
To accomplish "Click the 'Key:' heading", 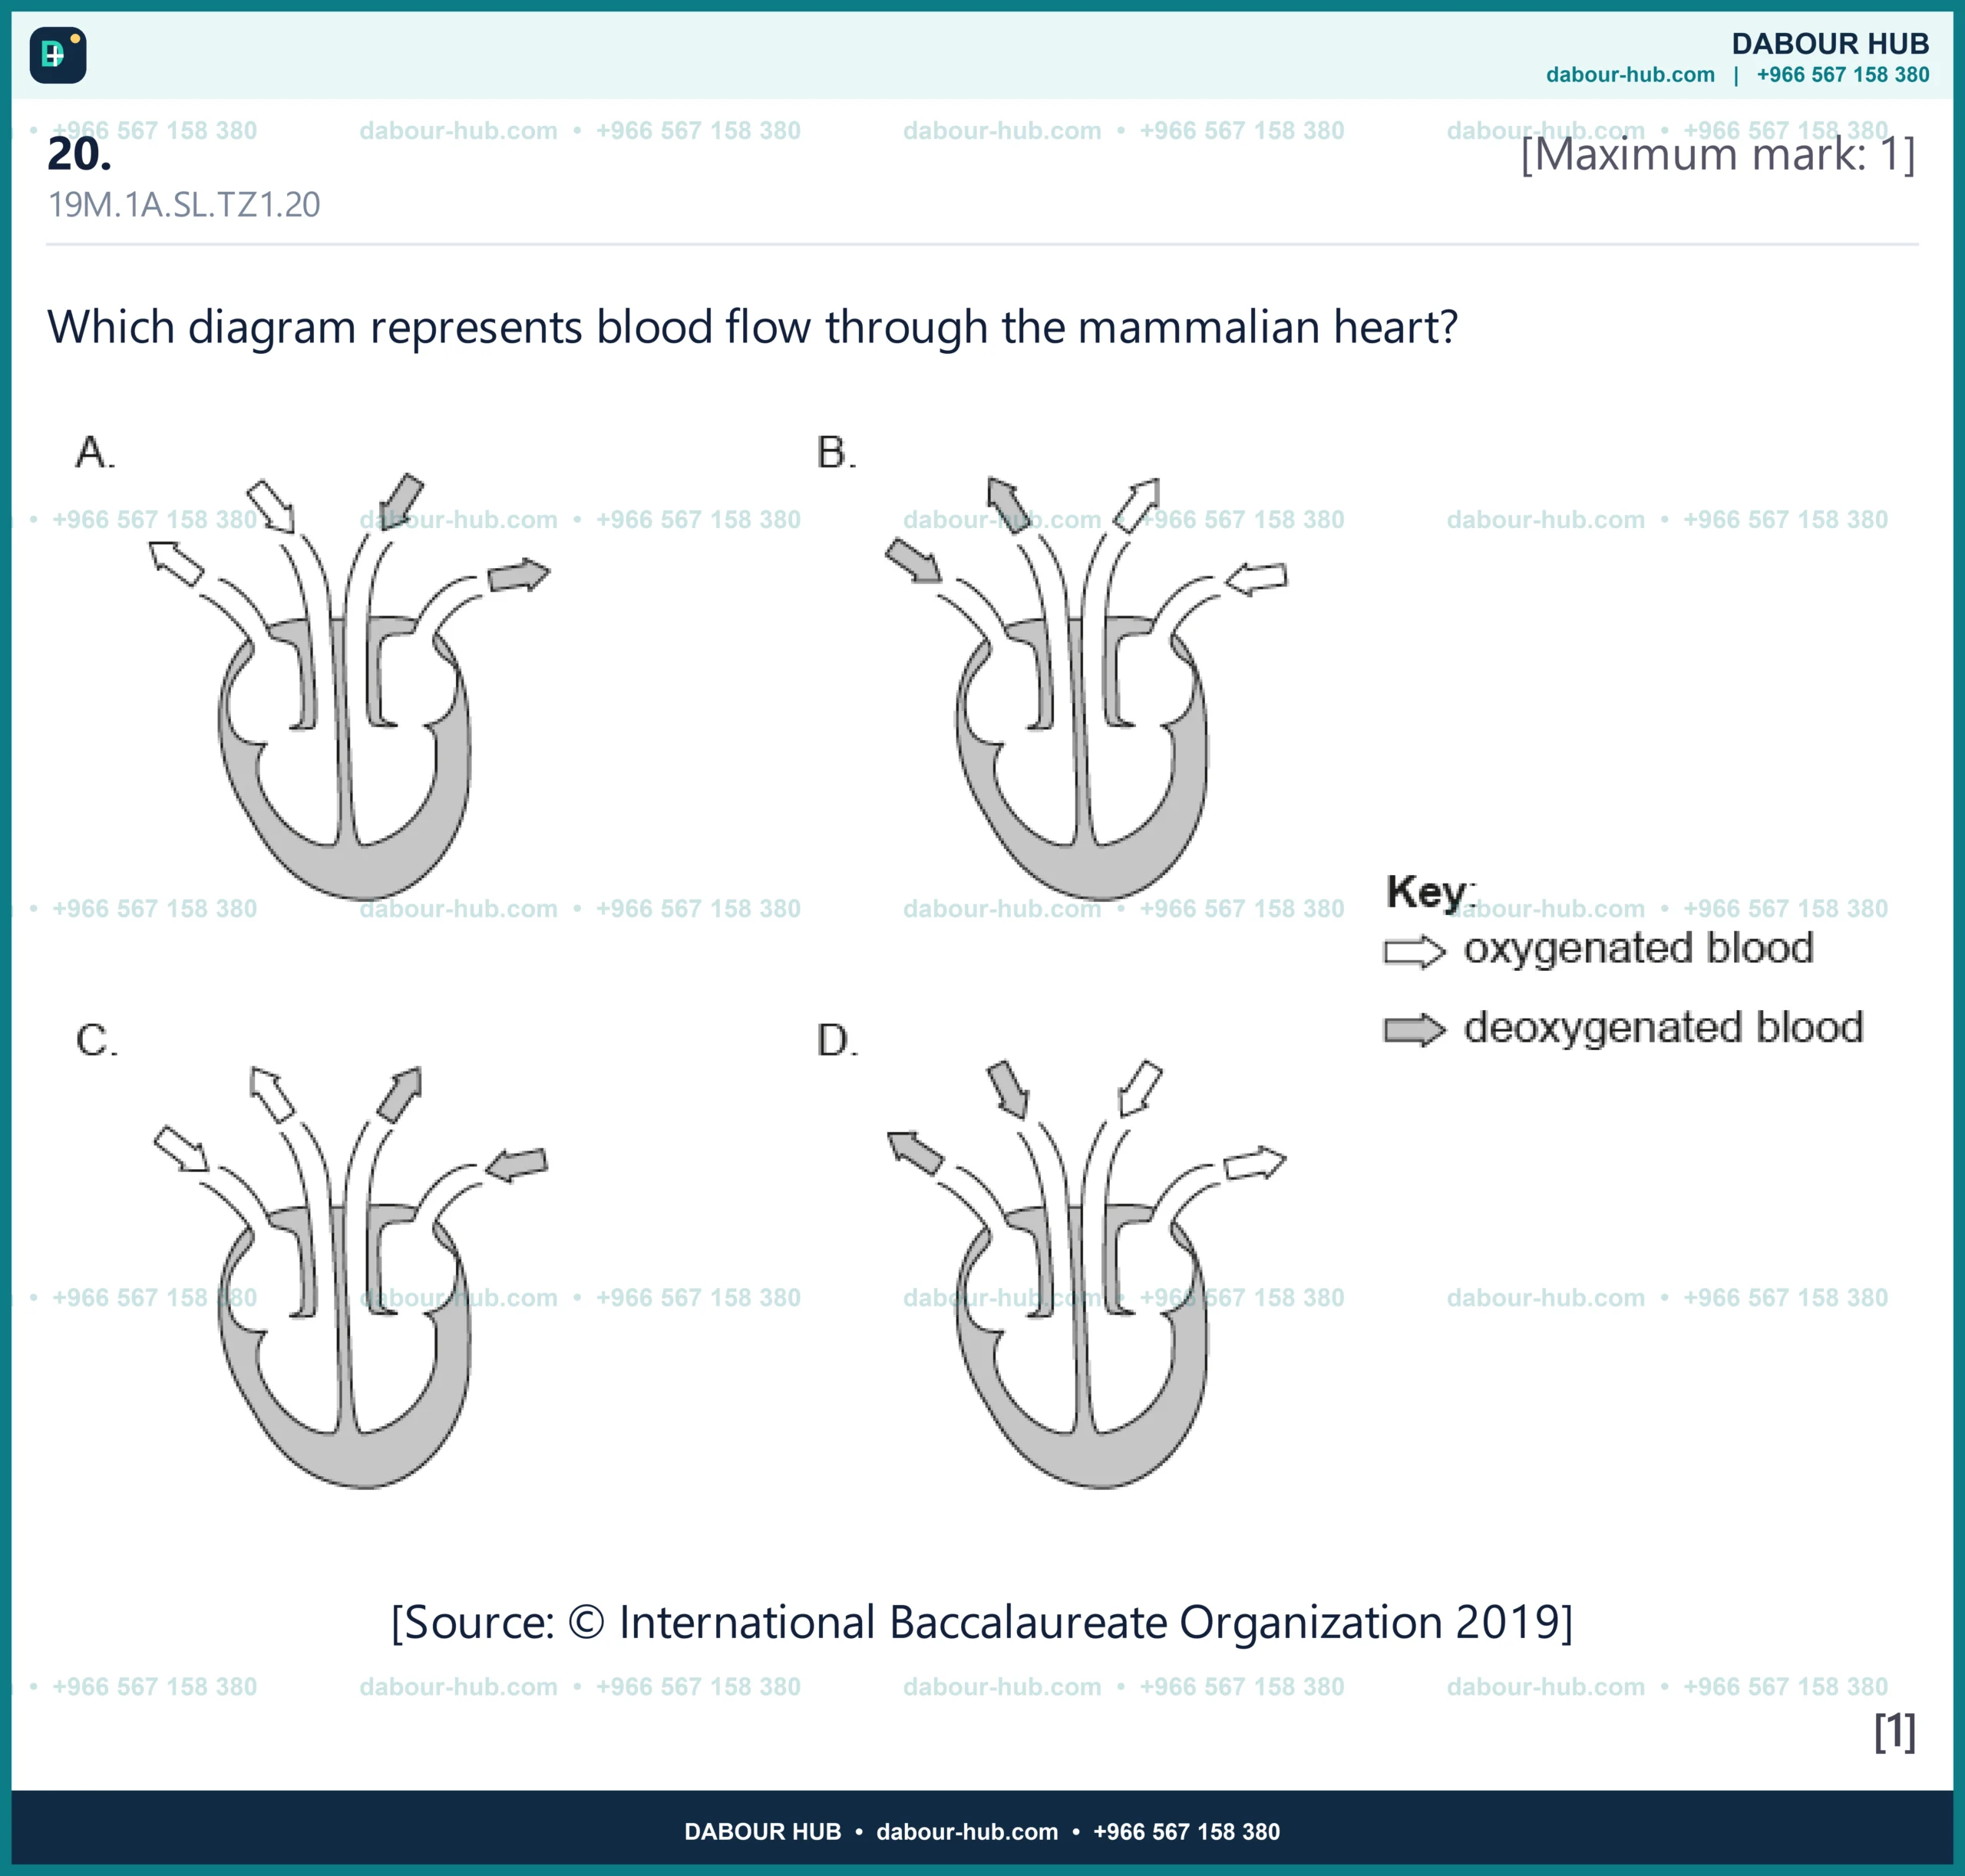I will pos(1430,892).
